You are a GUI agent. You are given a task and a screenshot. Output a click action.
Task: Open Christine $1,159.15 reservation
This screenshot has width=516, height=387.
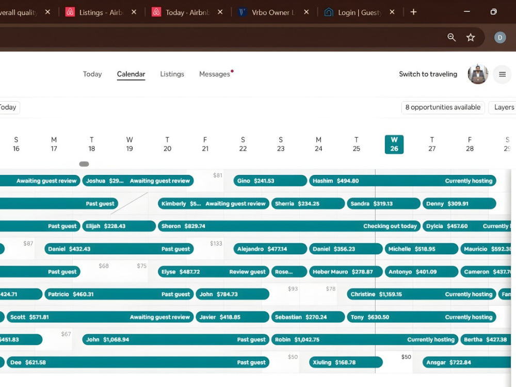pyautogui.click(x=422, y=294)
